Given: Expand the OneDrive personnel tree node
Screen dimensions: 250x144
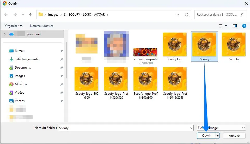Looking at the screenshot, I should pyautogui.click(x=5, y=34).
